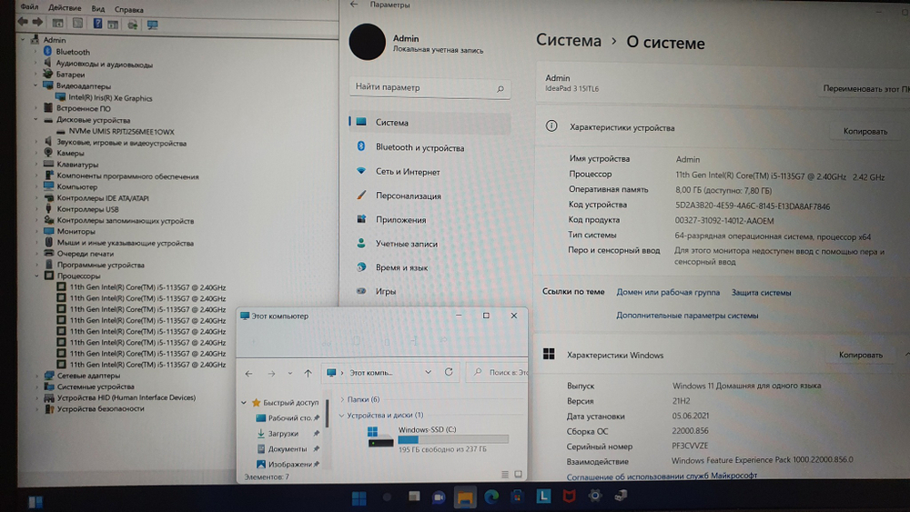Expand the Мониторы category
The height and width of the screenshot is (512, 910).
click(36, 231)
